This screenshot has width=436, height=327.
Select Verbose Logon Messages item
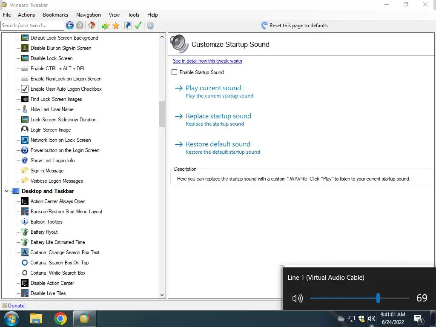click(57, 181)
